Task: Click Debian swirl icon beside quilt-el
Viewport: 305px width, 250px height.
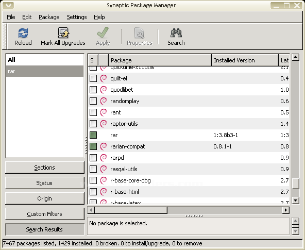Action: point(104,78)
